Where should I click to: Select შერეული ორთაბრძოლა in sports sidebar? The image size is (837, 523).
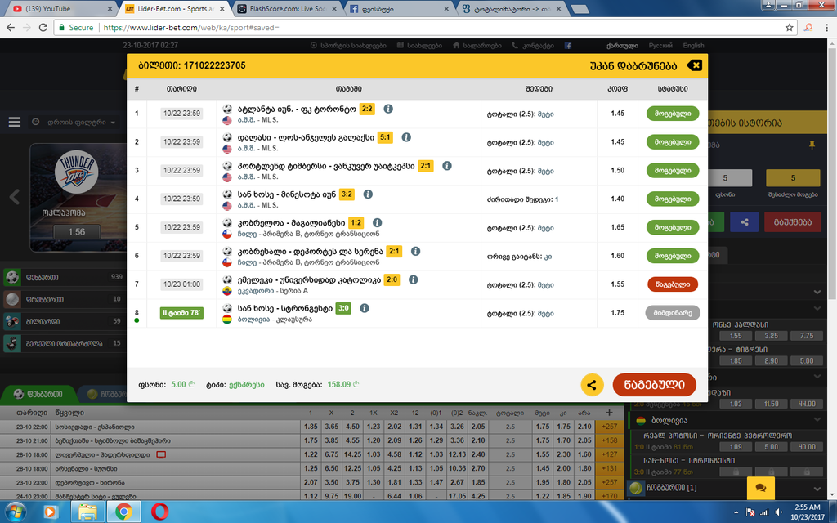[63, 343]
